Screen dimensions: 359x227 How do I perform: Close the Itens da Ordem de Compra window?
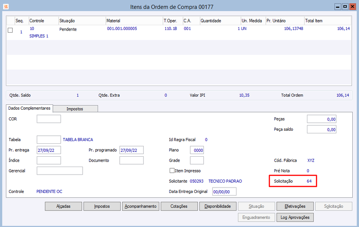(x=352, y=7)
